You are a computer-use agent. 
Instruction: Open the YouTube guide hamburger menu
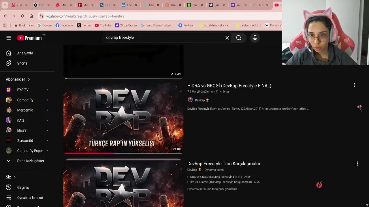point(9,38)
